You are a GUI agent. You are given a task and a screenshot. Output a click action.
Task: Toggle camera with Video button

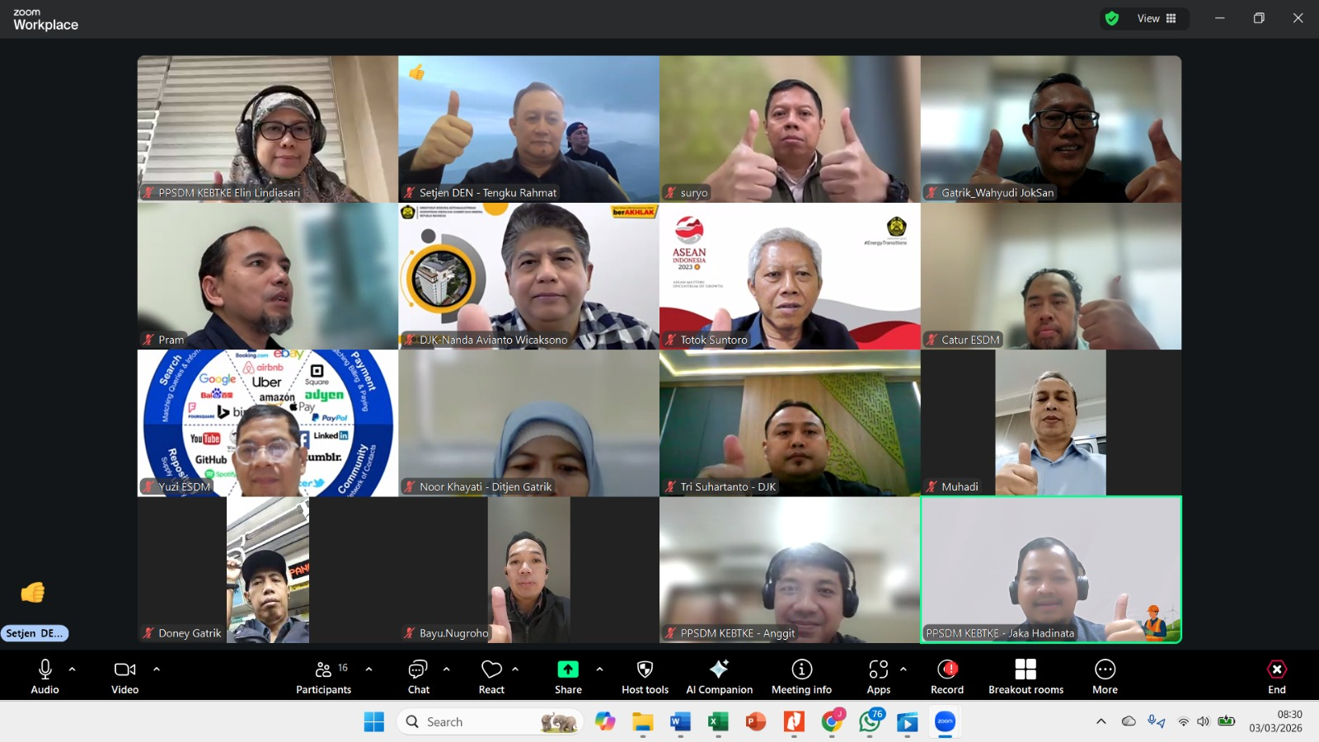click(x=125, y=676)
